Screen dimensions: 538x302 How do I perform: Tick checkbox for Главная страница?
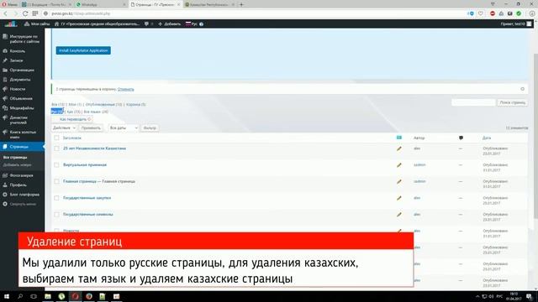pyautogui.click(x=56, y=181)
